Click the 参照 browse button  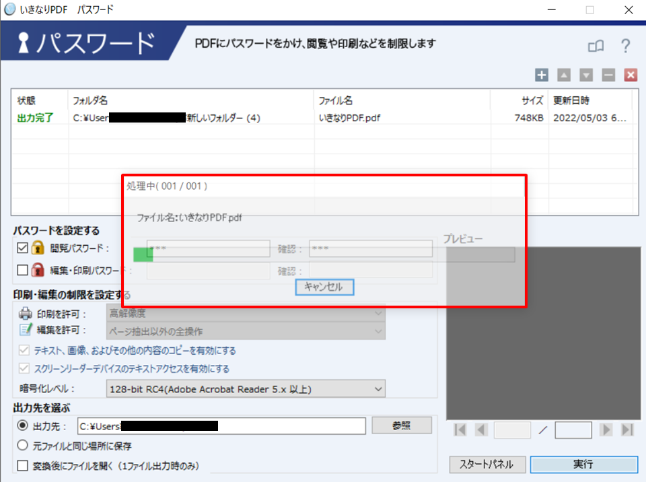point(402,425)
